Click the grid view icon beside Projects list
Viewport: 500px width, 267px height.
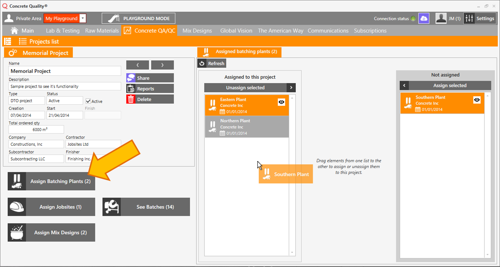pyautogui.click(x=7, y=42)
